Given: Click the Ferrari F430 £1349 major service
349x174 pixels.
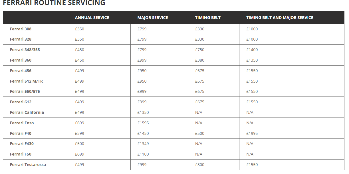Looking at the screenshot, I should [143, 144].
